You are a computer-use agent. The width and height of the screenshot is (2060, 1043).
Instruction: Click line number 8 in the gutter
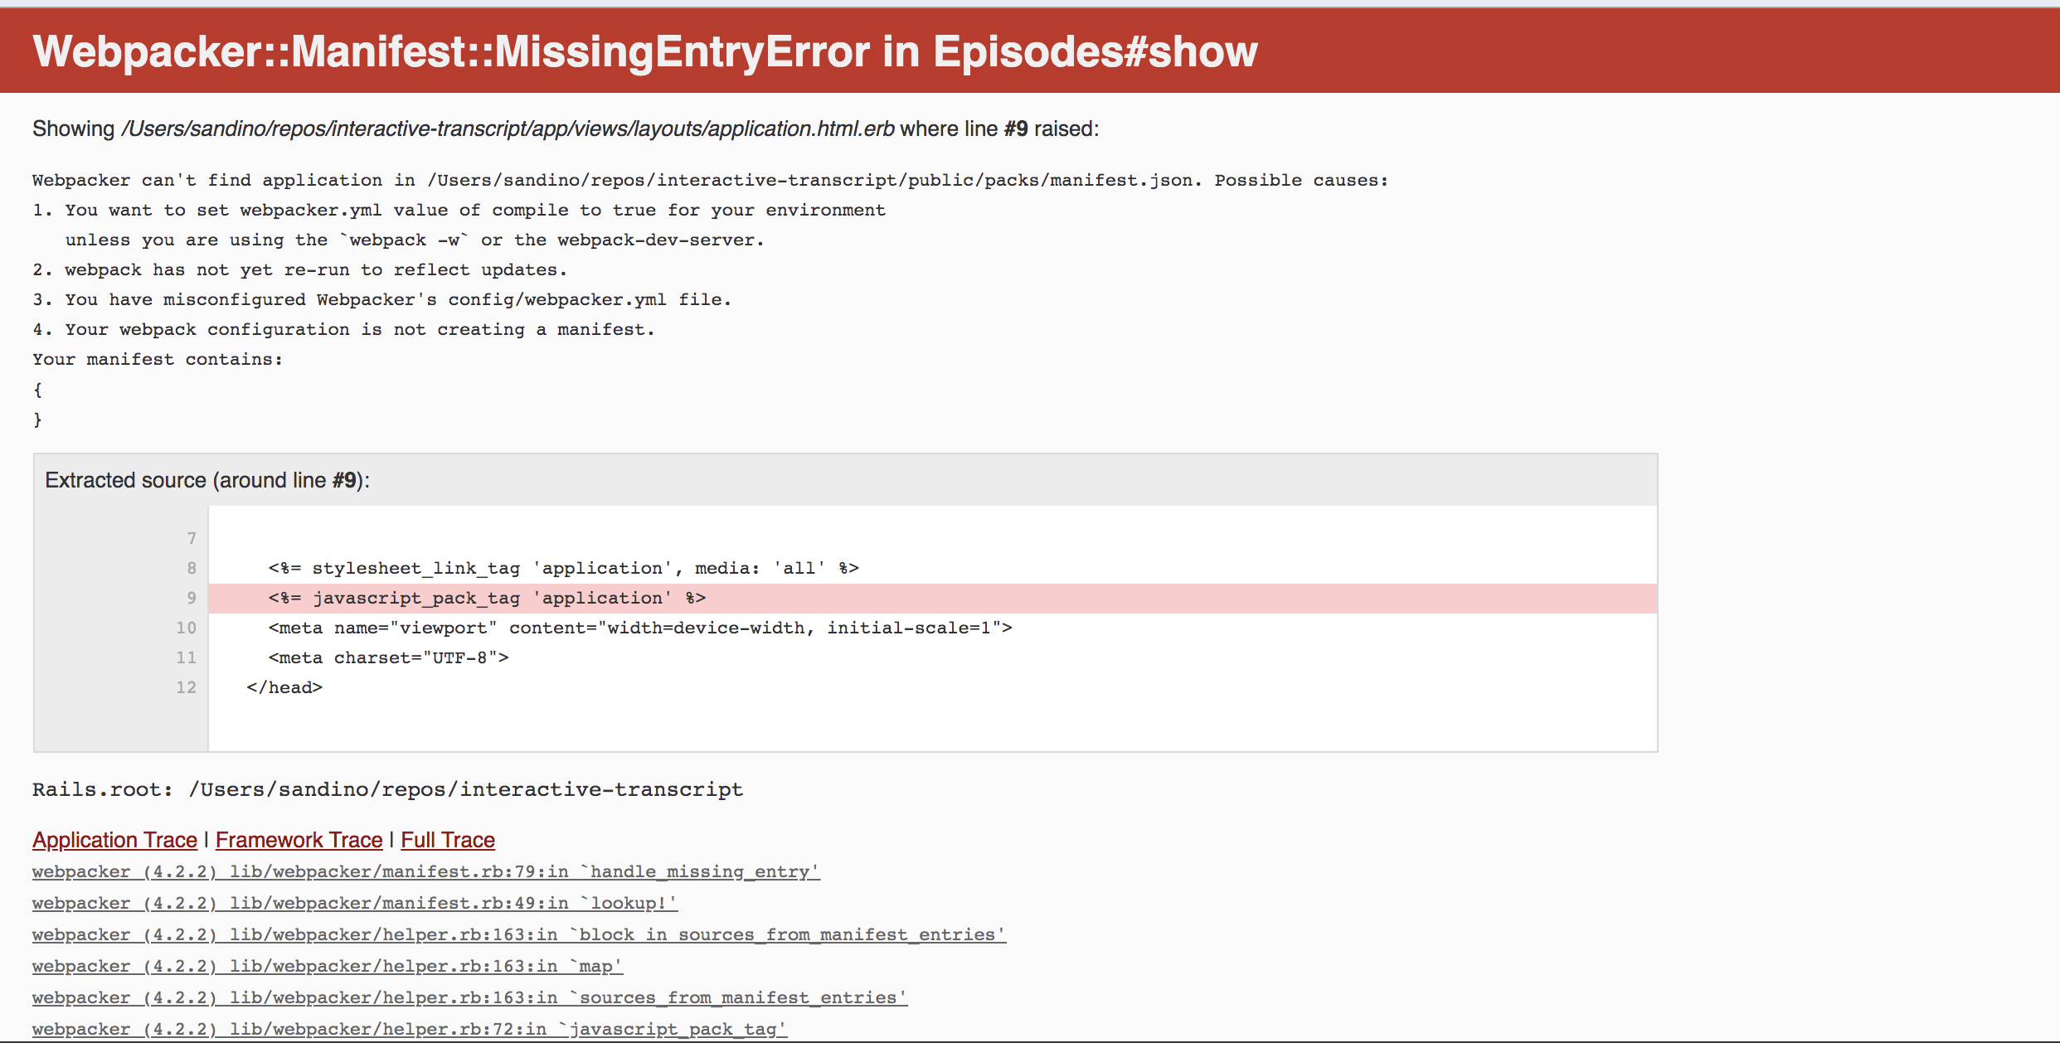click(x=192, y=567)
